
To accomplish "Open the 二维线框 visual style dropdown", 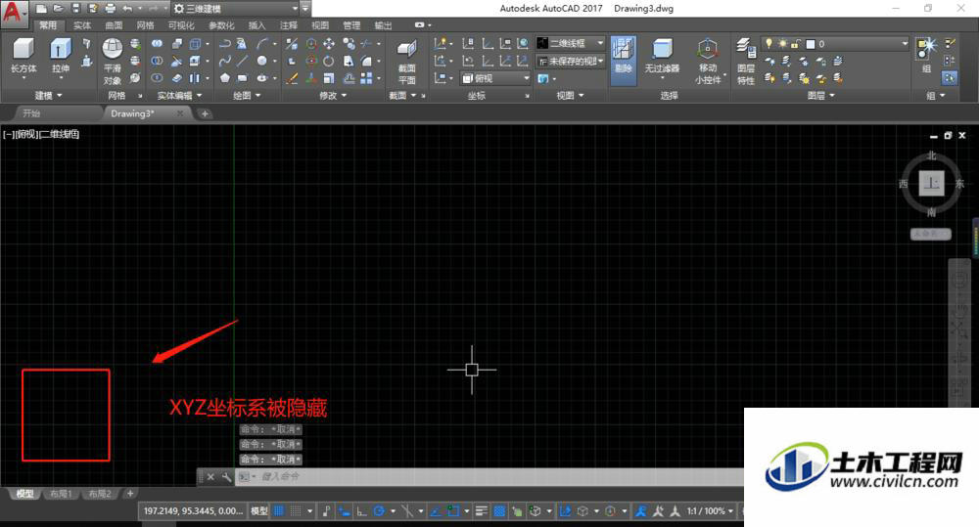I will [x=571, y=43].
